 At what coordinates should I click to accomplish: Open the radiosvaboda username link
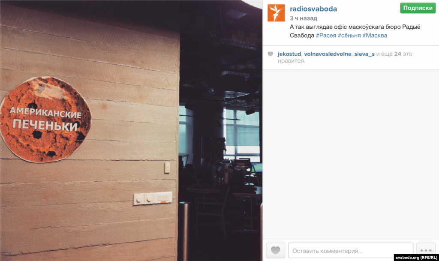(313, 9)
